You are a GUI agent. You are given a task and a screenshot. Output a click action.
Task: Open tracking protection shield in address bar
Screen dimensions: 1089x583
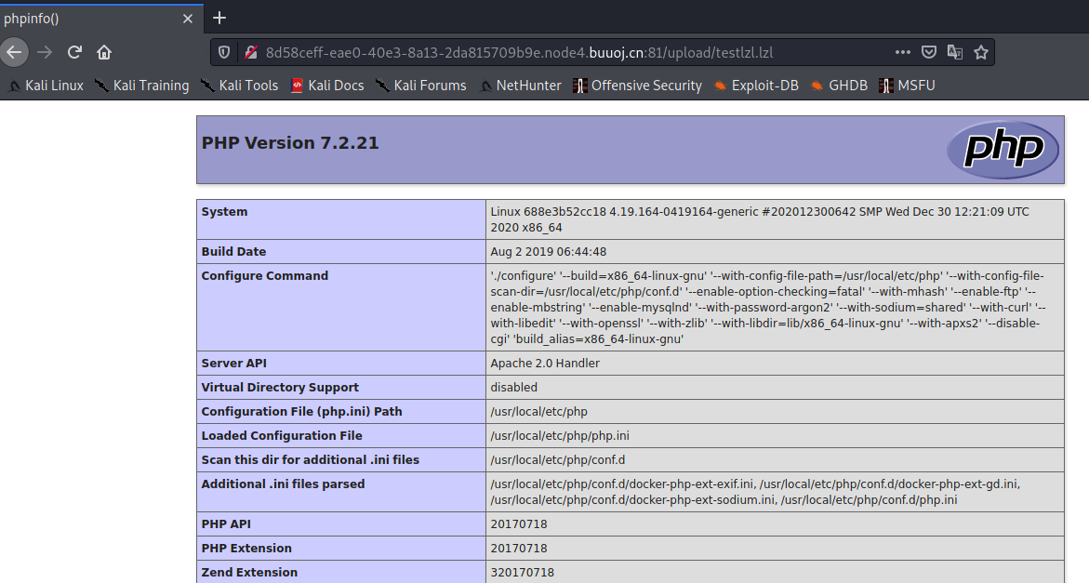pos(223,53)
